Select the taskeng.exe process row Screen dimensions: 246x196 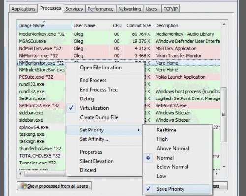click(119, 134)
